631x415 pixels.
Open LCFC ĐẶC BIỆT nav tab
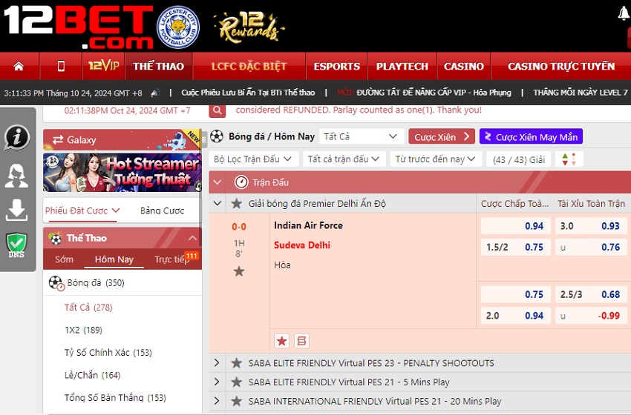[x=249, y=66]
